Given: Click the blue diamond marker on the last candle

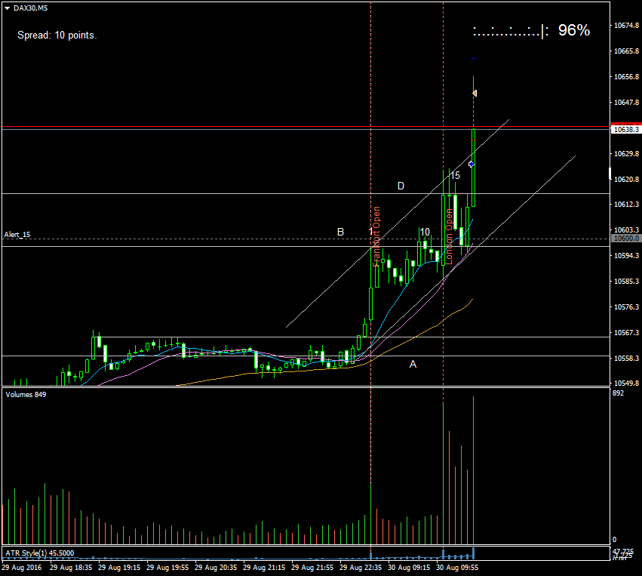Looking at the screenshot, I should click(472, 164).
